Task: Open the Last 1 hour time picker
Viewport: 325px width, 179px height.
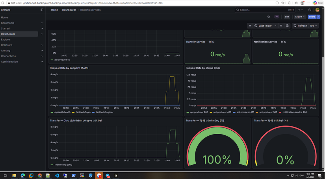Action: click(x=266, y=26)
